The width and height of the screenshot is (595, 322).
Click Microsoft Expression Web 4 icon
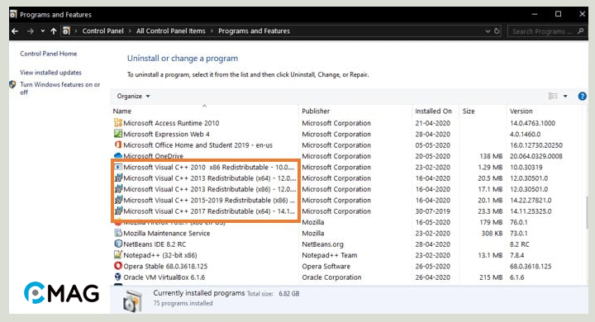118,134
